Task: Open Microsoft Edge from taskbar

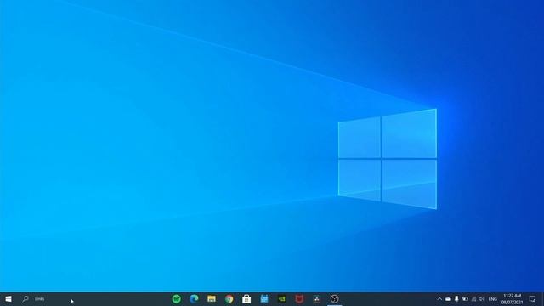Action: point(194,298)
